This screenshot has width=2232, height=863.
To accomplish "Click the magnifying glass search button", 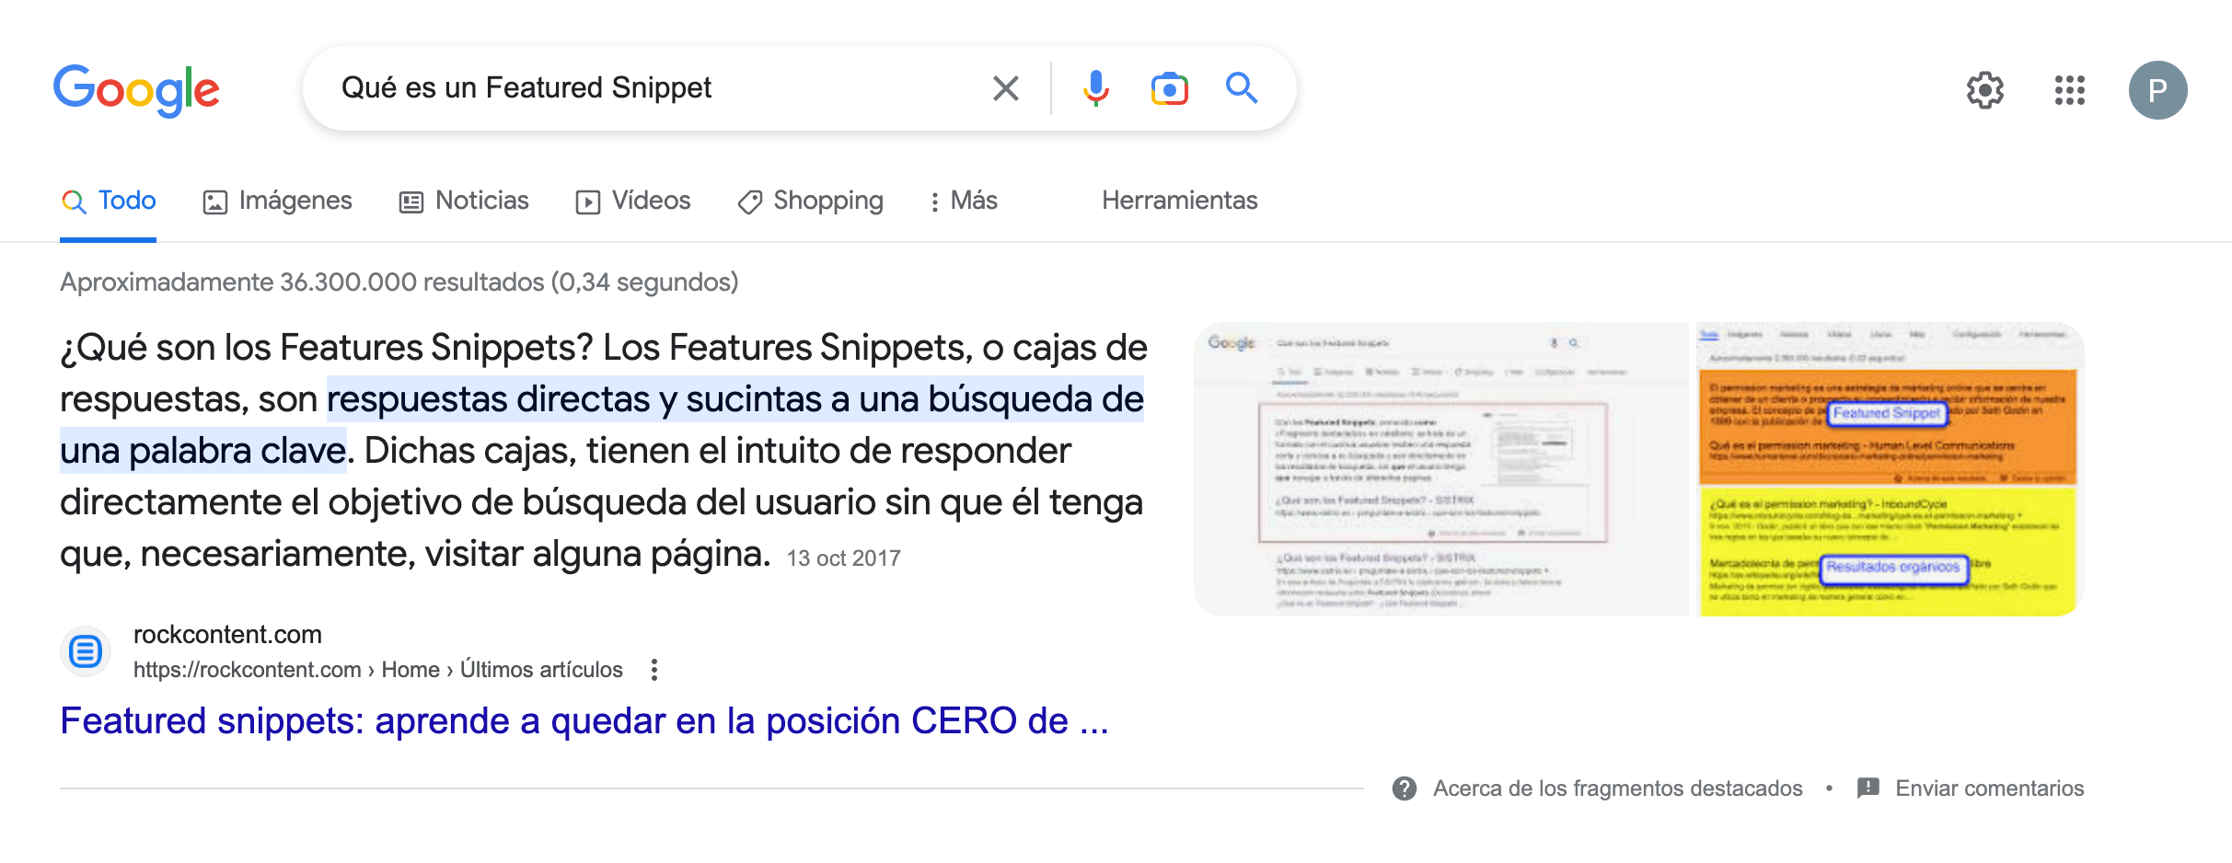I will (1241, 88).
